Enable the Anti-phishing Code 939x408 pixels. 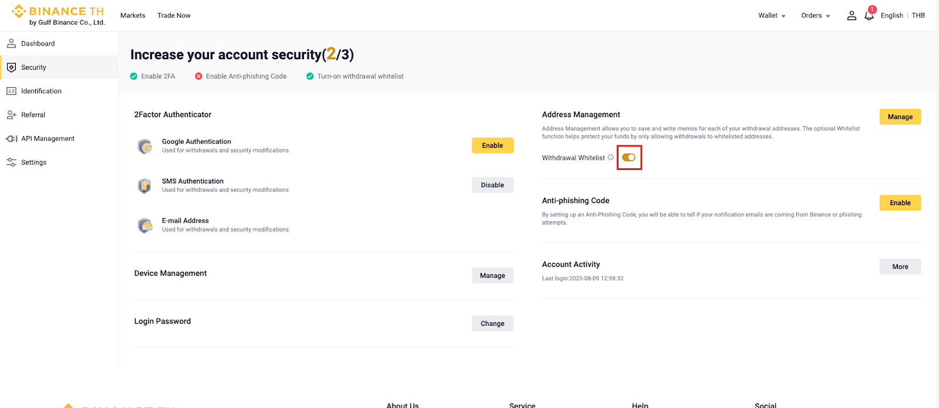900,203
